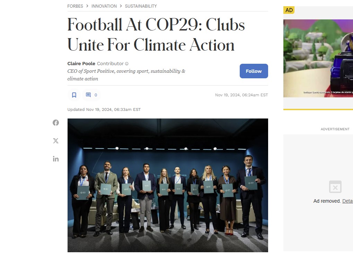The height and width of the screenshot is (255, 353).
Task: Click the video ad thumbnail
Action: click(x=318, y=58)
